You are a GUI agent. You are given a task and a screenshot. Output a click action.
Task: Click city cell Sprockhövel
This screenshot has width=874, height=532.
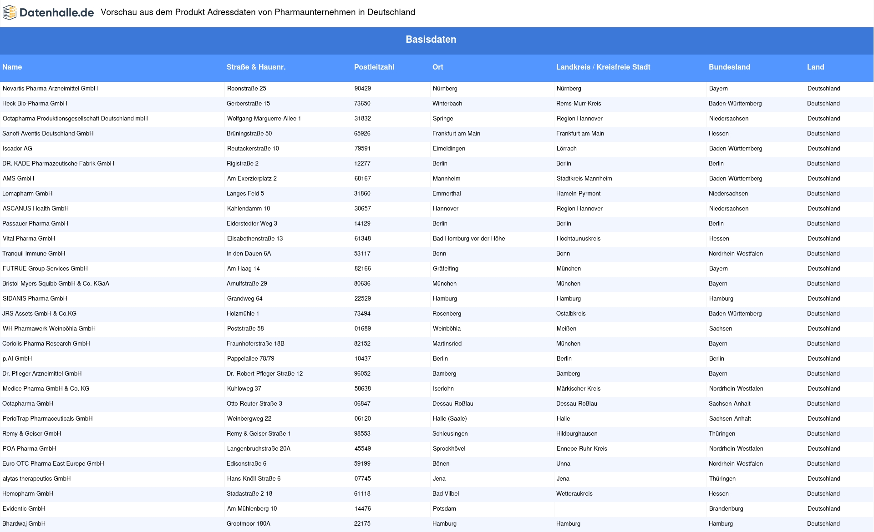449,449
